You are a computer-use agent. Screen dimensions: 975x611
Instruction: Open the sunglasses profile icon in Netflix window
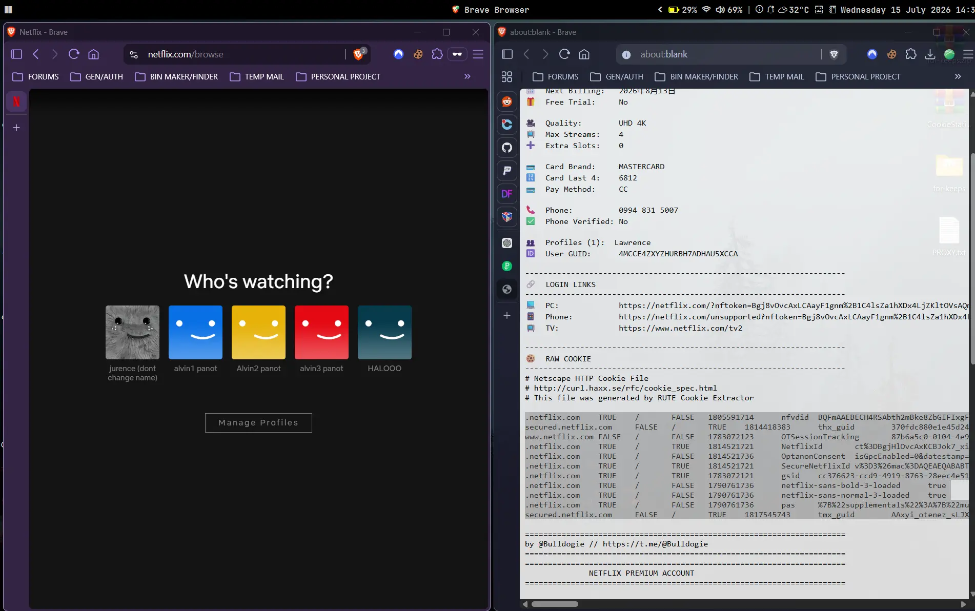point(457,54)
